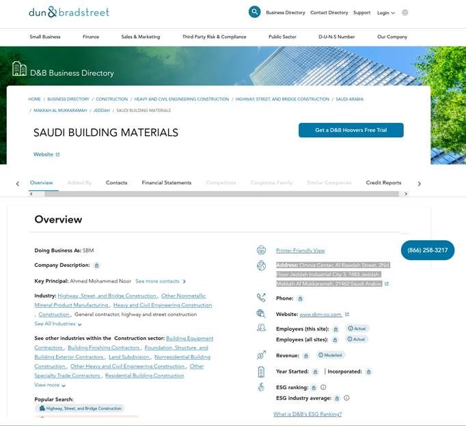This screenshot has width=466, height=426.
Task: Click the scrollbar right arrow under tabs
Action: click(x=406, y=194)
